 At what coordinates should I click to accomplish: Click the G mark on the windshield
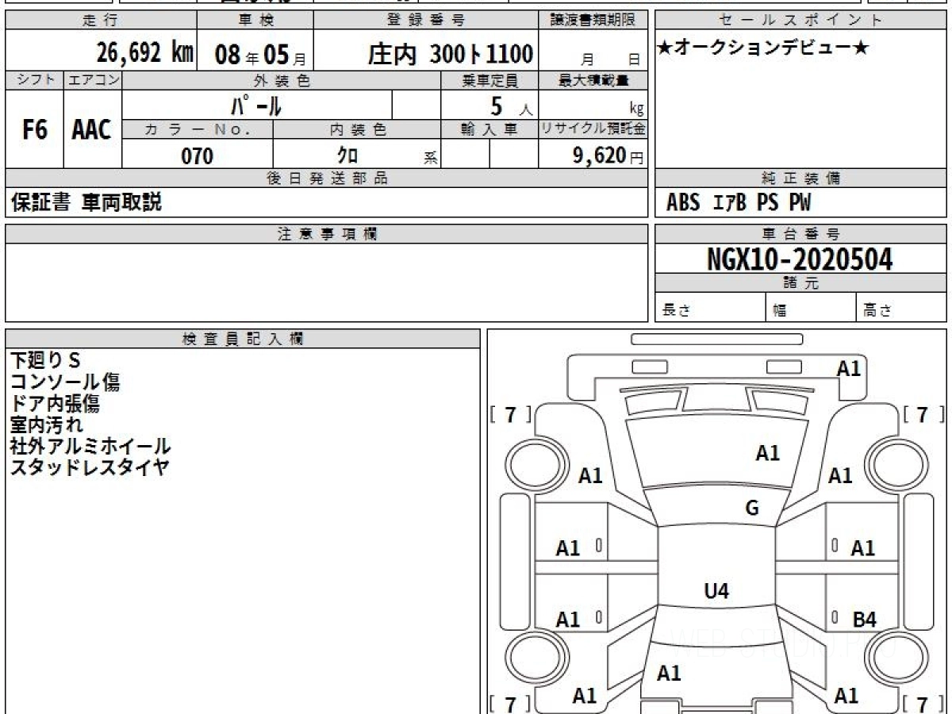tap(752, 509)
